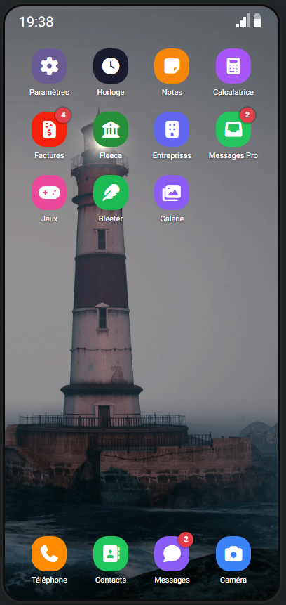
Task: Launch the blue Caméra app
Action: coord(233,554)
